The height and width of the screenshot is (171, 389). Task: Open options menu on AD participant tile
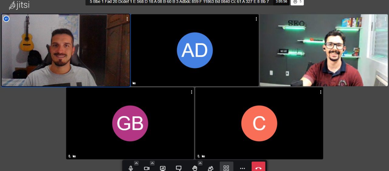[256, 19]
